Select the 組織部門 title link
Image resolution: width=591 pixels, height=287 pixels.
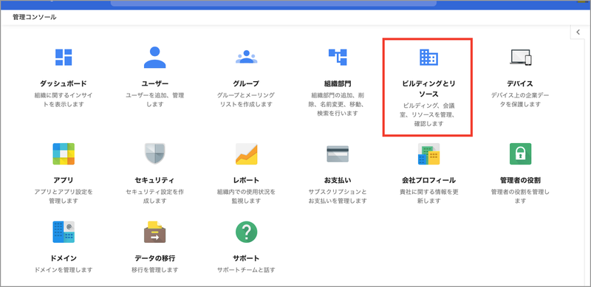338,83
